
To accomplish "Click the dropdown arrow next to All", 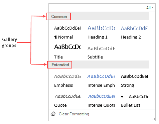I will tap(153, 8).
